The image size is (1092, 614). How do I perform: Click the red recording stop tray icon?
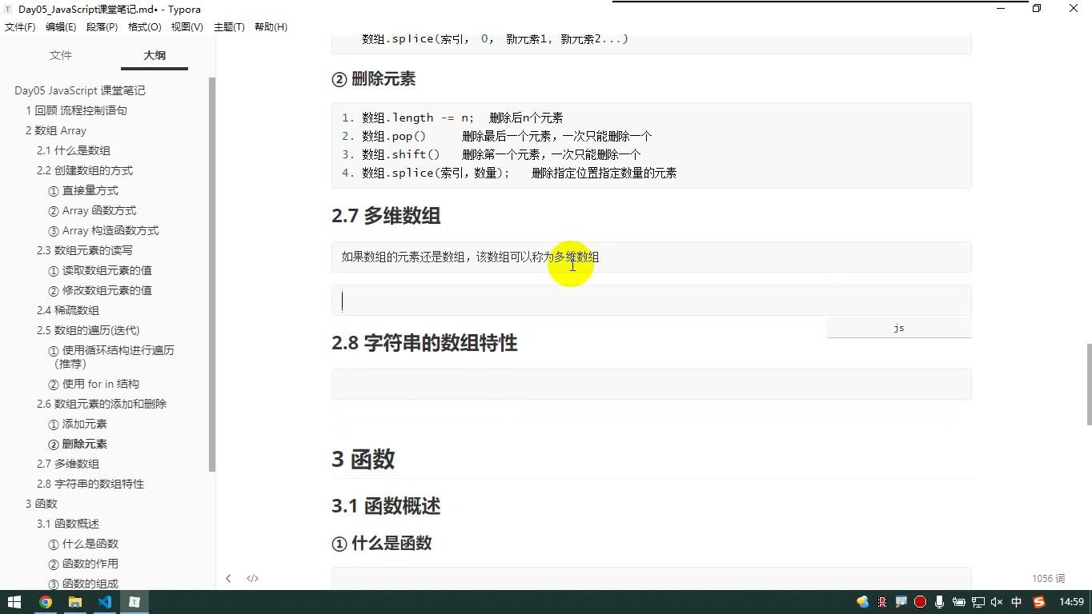click(920, 602)
